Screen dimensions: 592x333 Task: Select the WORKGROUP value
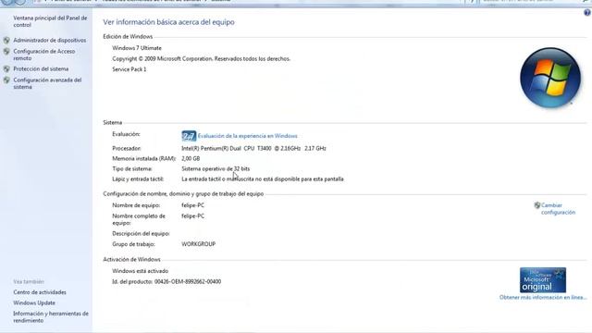(199, 244)
